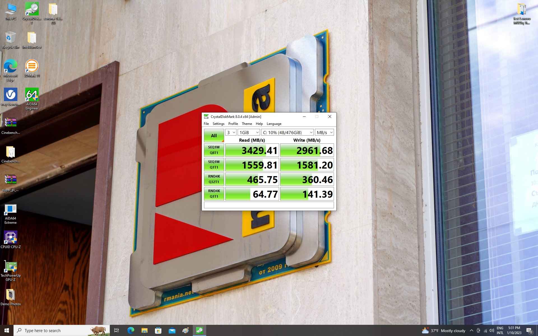The height and width of the screenshot is (336, 538).
Task: Expand the test count dropdown showing 3
Action: pos(231,132)
